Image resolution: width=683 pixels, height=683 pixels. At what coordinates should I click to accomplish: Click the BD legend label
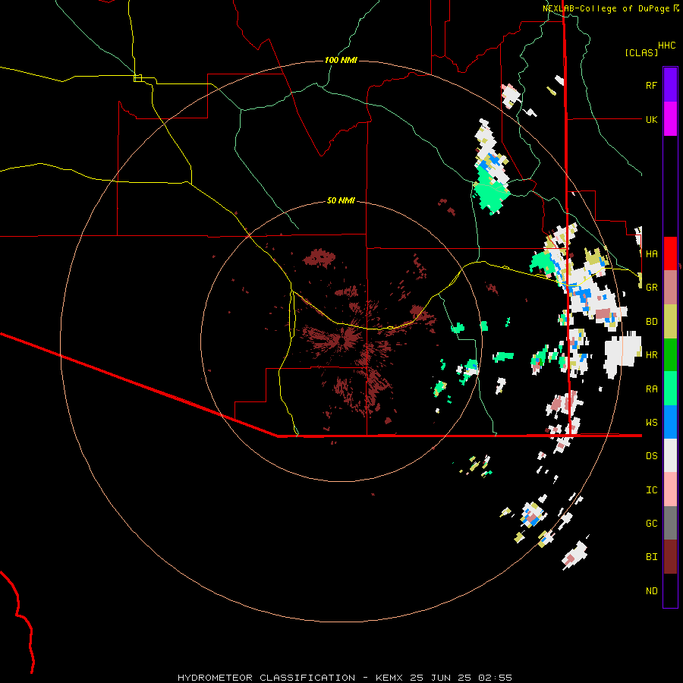[651, 322]
